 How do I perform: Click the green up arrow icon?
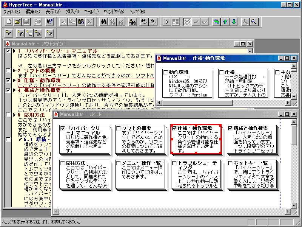click(x=225, y=22)
